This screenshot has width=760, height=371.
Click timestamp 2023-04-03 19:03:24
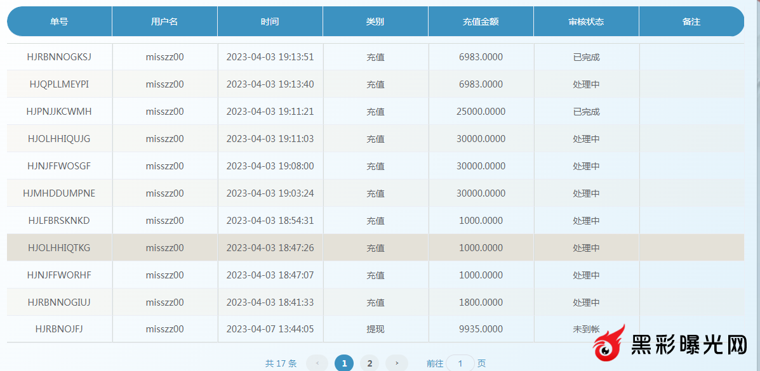270,193
